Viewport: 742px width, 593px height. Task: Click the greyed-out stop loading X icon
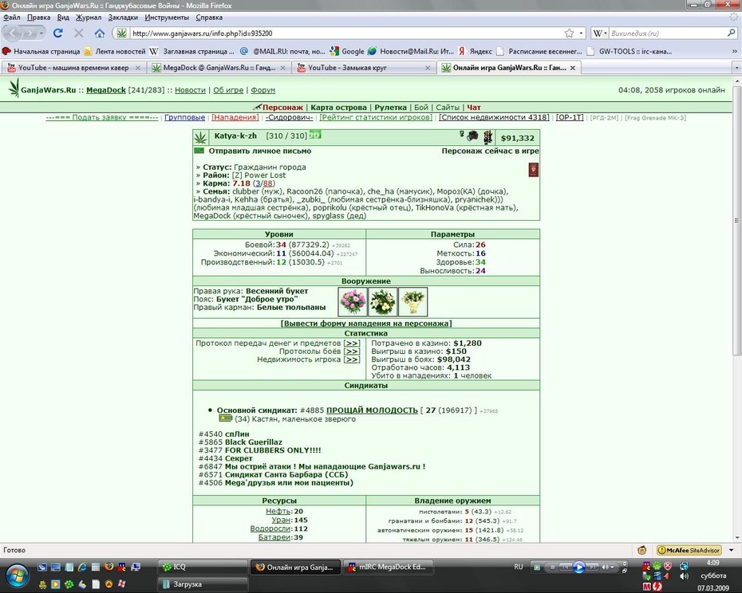point(78,33)
